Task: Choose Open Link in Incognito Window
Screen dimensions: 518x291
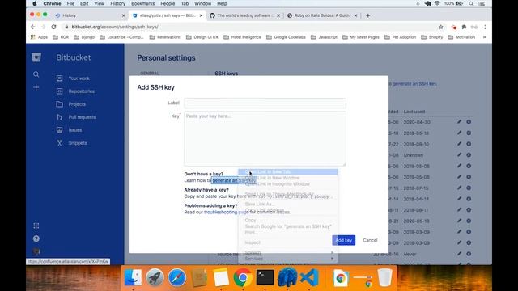Action: (x=288, y=183)
